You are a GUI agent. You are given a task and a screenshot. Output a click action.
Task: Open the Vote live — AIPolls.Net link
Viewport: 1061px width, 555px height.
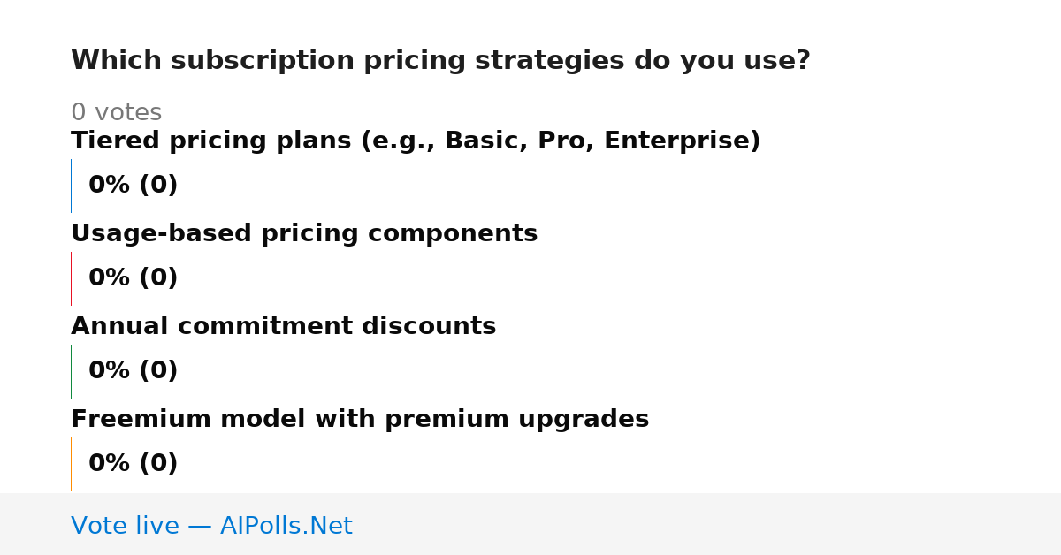pyautogui.click(x=211, y=527)
